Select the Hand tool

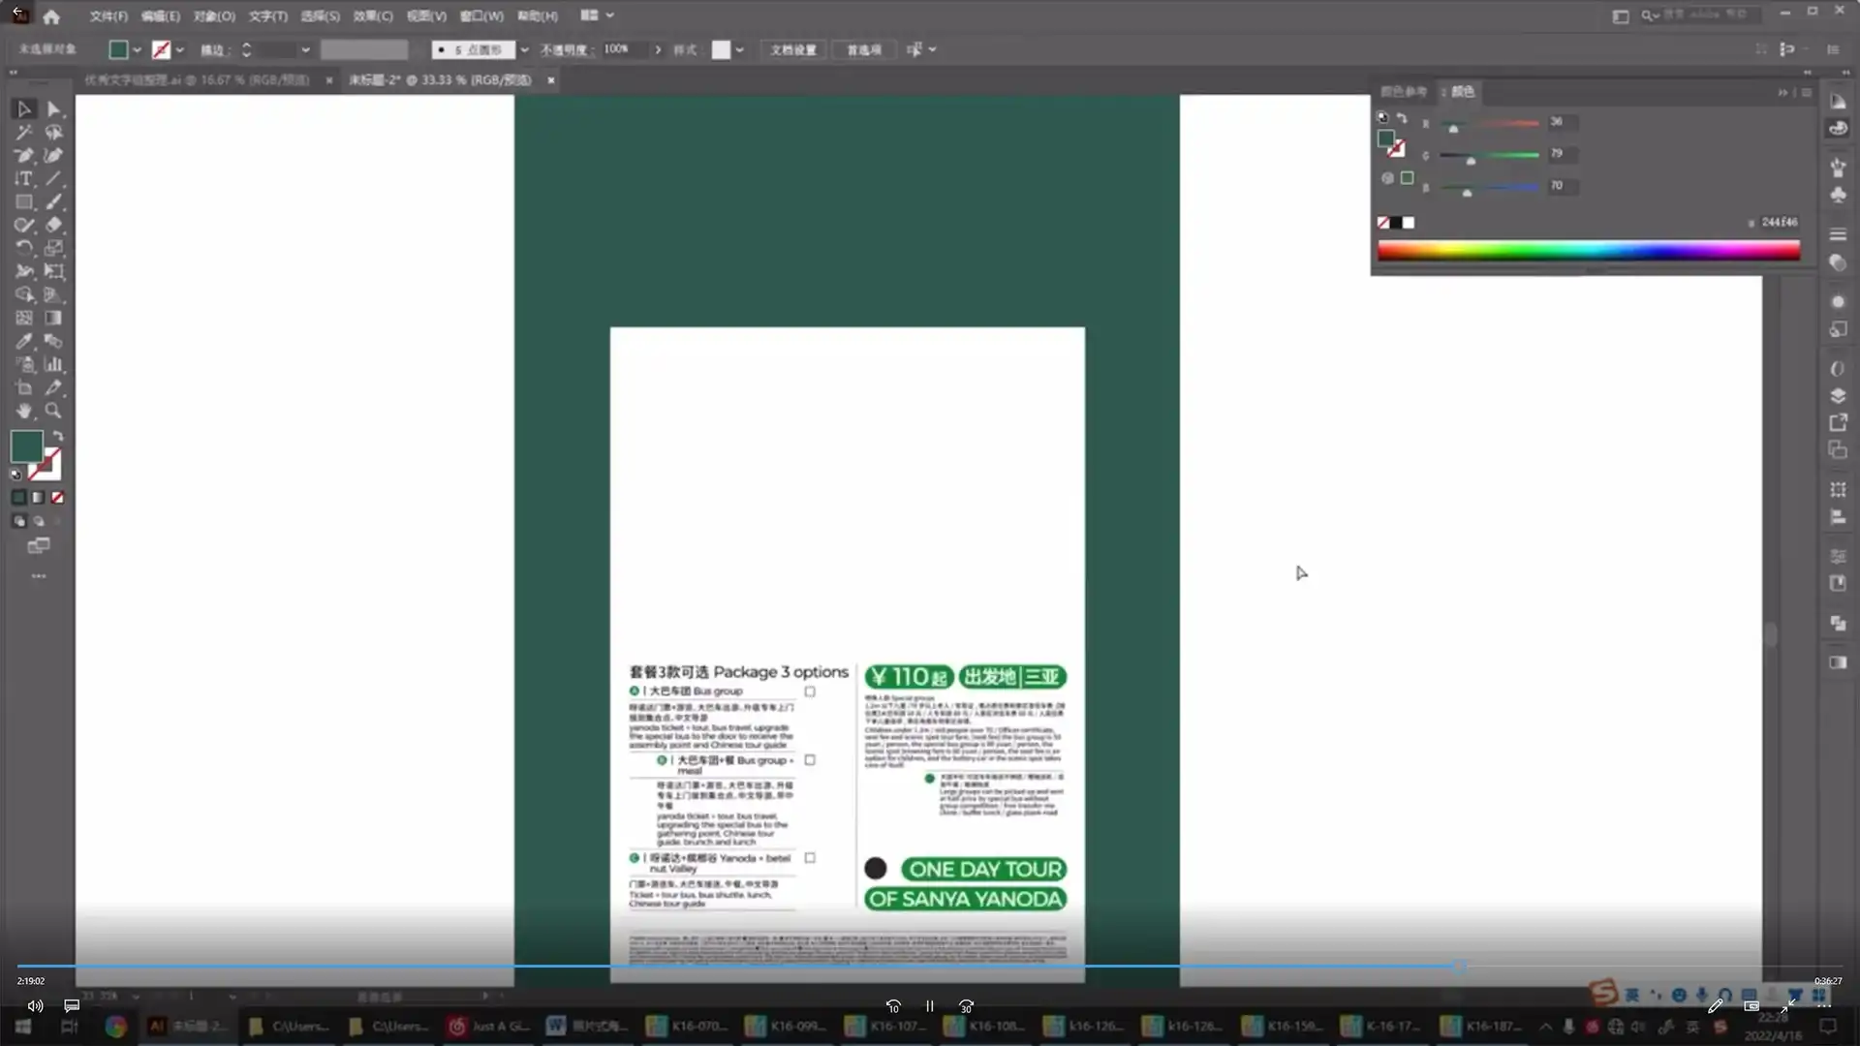(23, 412)
